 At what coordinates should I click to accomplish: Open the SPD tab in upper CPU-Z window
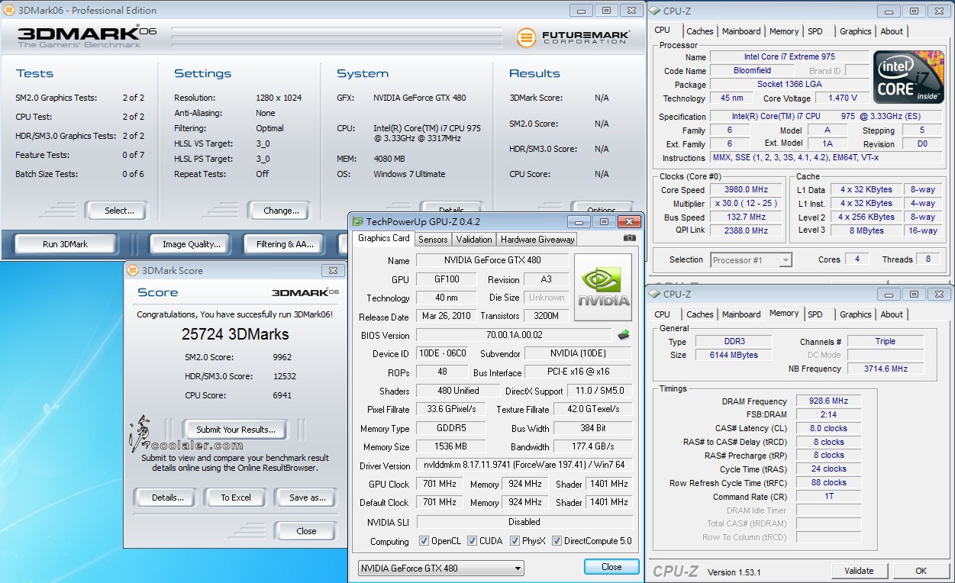point(815,31)
